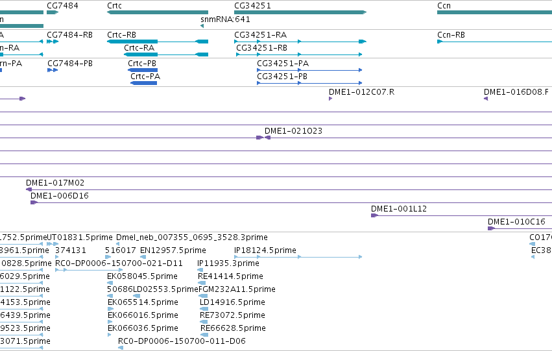Select the DME1-010C16 clone label
This screenshot has width=552, height=351.
click(516, 222)
